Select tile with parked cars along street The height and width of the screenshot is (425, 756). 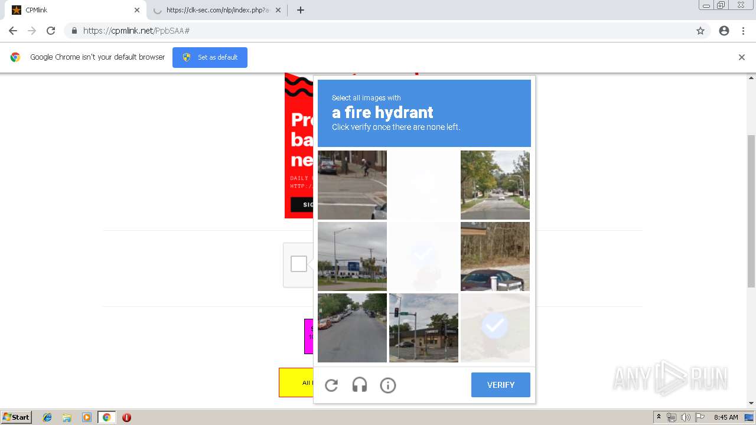click(x=352, y=328)
